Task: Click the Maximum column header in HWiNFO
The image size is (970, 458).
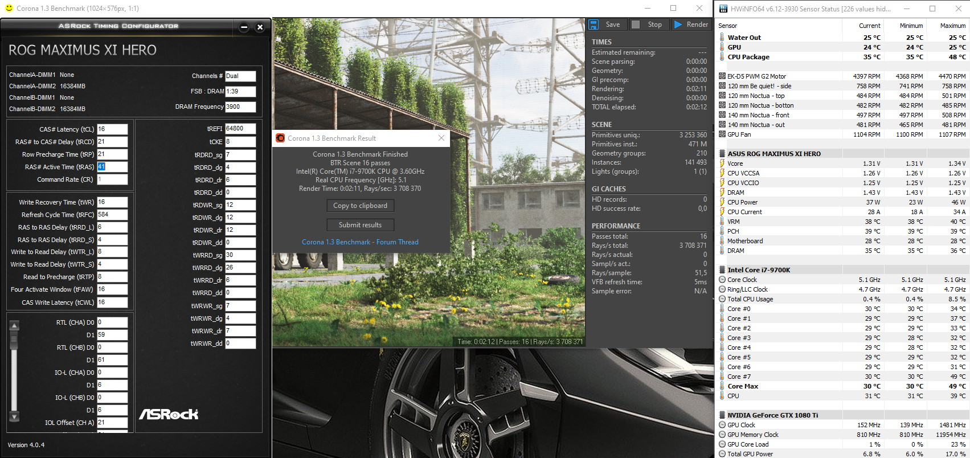Action: 953,26
